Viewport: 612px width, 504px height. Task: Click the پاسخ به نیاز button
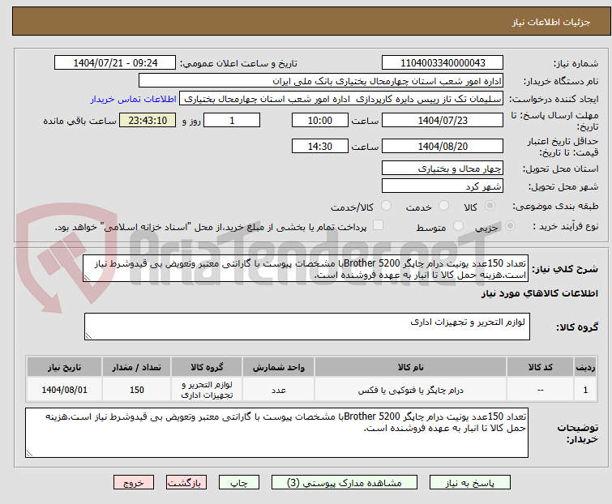click(469, 483)
